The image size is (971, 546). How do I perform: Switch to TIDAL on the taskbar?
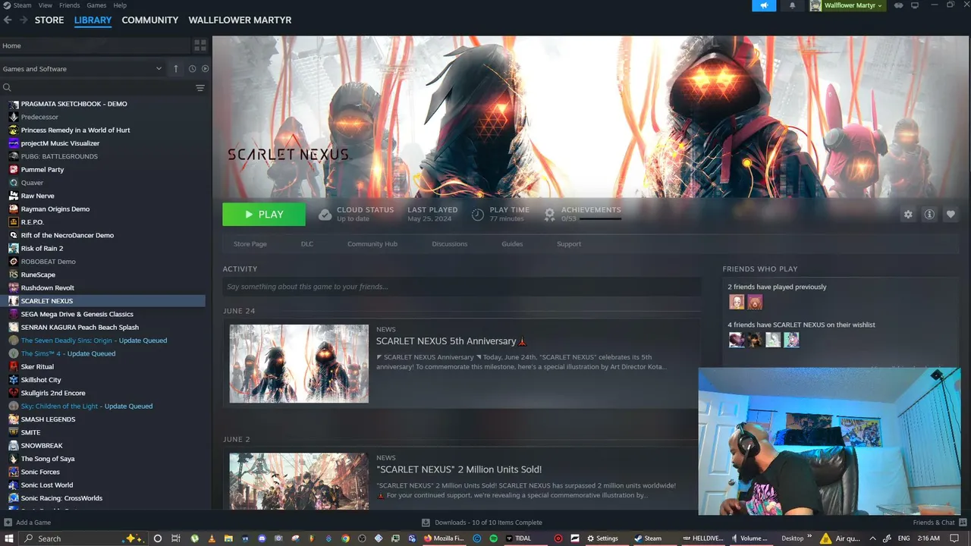(x=518, y=538)
